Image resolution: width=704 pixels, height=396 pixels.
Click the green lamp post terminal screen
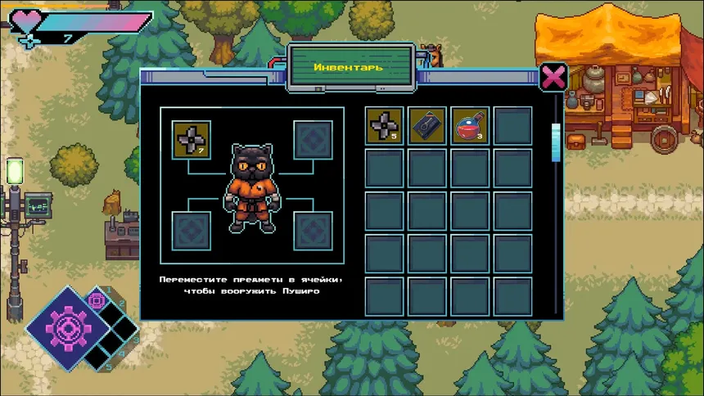(38, 205)
